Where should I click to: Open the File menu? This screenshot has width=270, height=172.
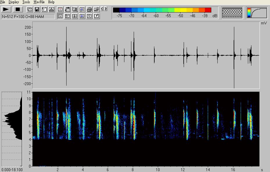pyautogui.click(x=3, y=2)
